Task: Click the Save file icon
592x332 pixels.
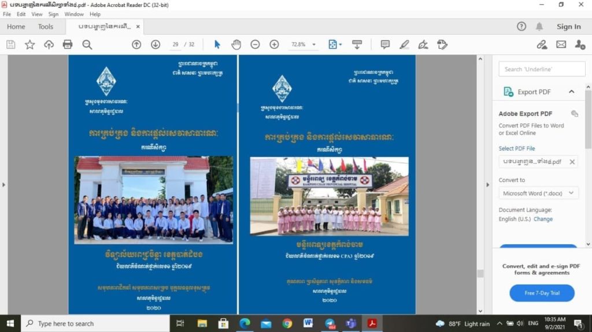Action: coord(11,44)
